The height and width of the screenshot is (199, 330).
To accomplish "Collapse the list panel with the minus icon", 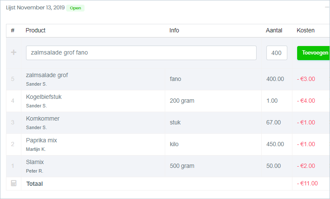I will coord(327,8).
